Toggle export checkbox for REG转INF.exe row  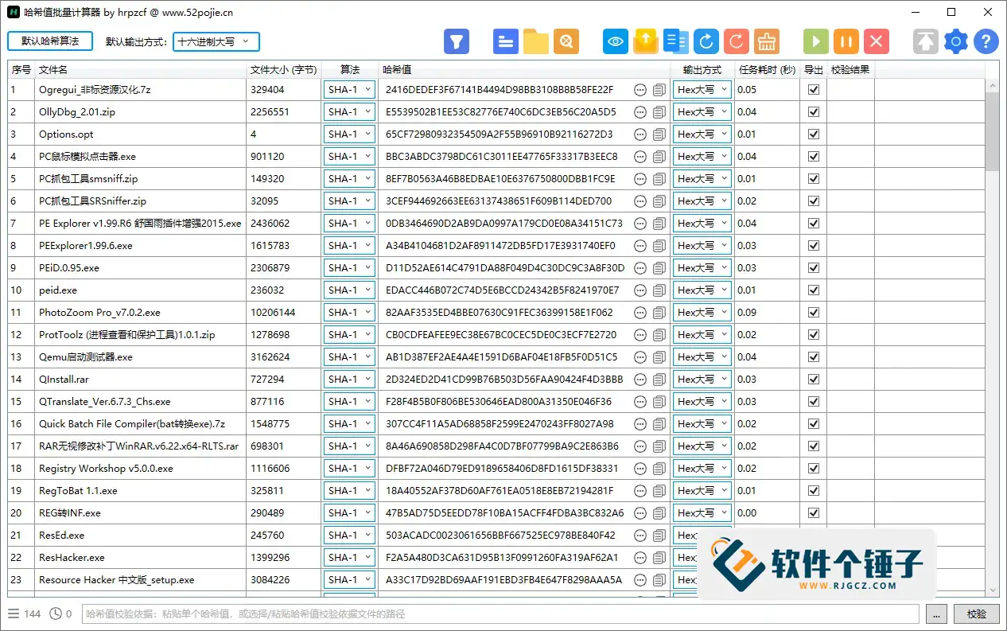[813, 513]
